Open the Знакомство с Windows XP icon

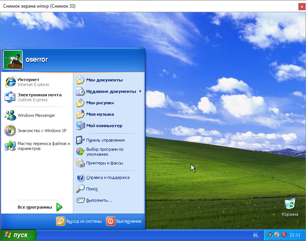pos(10,130)
